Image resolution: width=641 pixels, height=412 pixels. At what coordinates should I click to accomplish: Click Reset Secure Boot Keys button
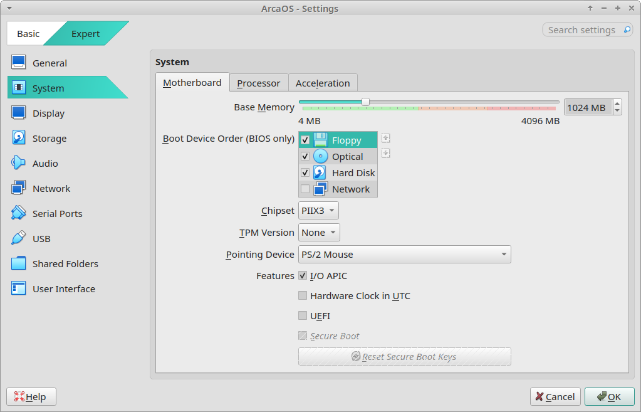click(x=405, y=356)
